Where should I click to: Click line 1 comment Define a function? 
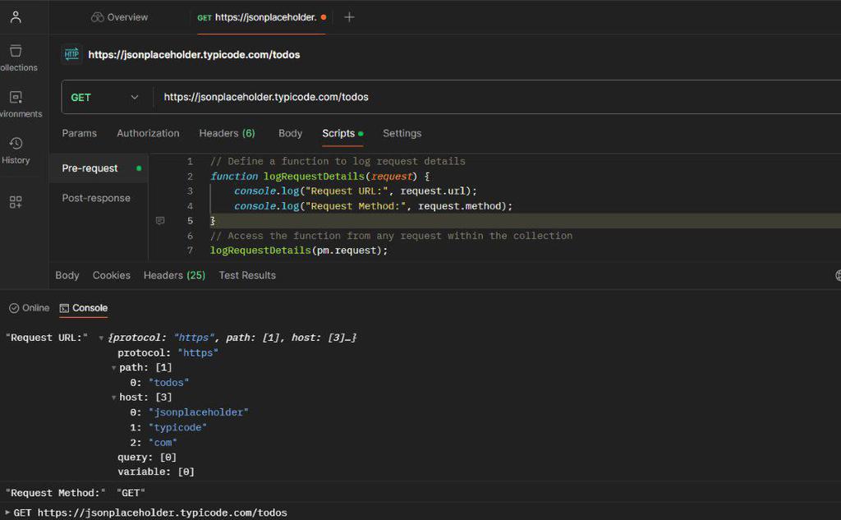[338, 161]
